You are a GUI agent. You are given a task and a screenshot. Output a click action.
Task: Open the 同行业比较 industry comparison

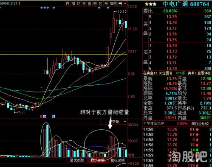200,124
